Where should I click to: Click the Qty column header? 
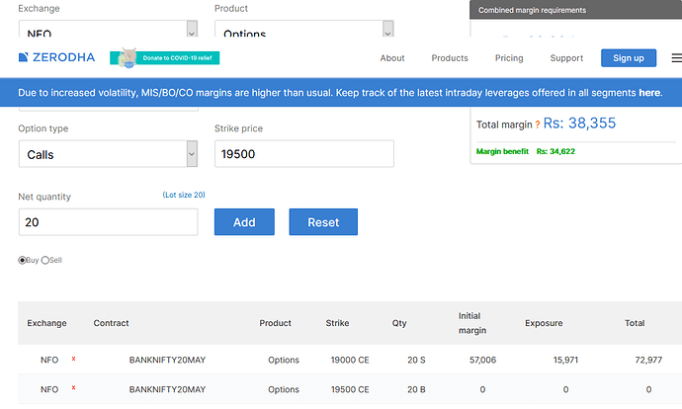399,323
